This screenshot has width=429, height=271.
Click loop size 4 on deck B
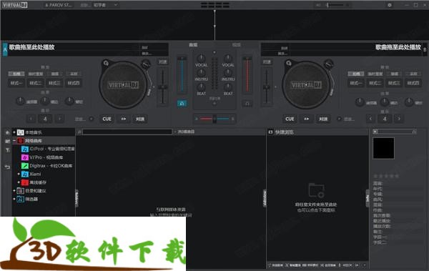(385, 119)
